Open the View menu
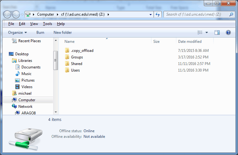The width and height of the screenshot is (238, 155). click(34, 24)
